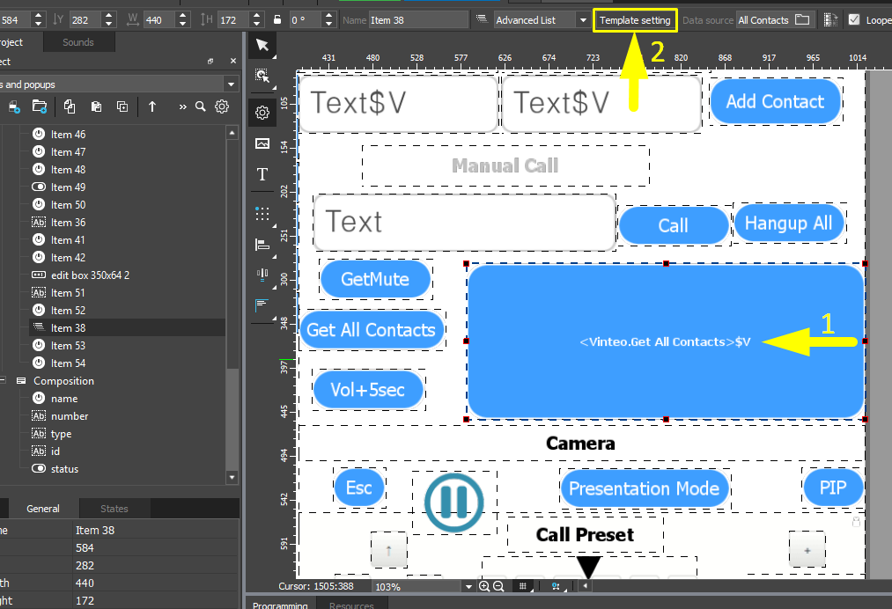Select the Text tool in toolbar

pos(262,174)
